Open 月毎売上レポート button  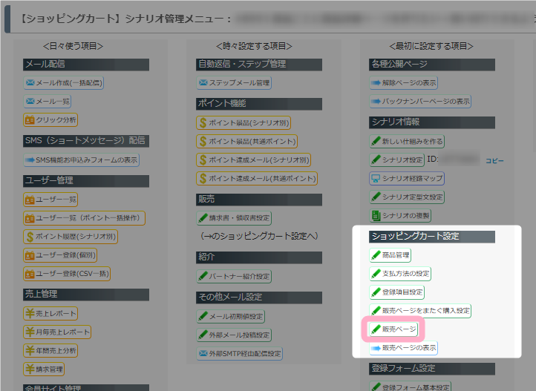(x=57, y=332)
